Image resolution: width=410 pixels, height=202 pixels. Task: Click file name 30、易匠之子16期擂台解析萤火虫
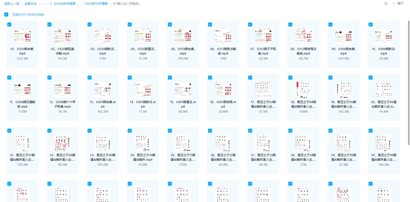(384, 157)
